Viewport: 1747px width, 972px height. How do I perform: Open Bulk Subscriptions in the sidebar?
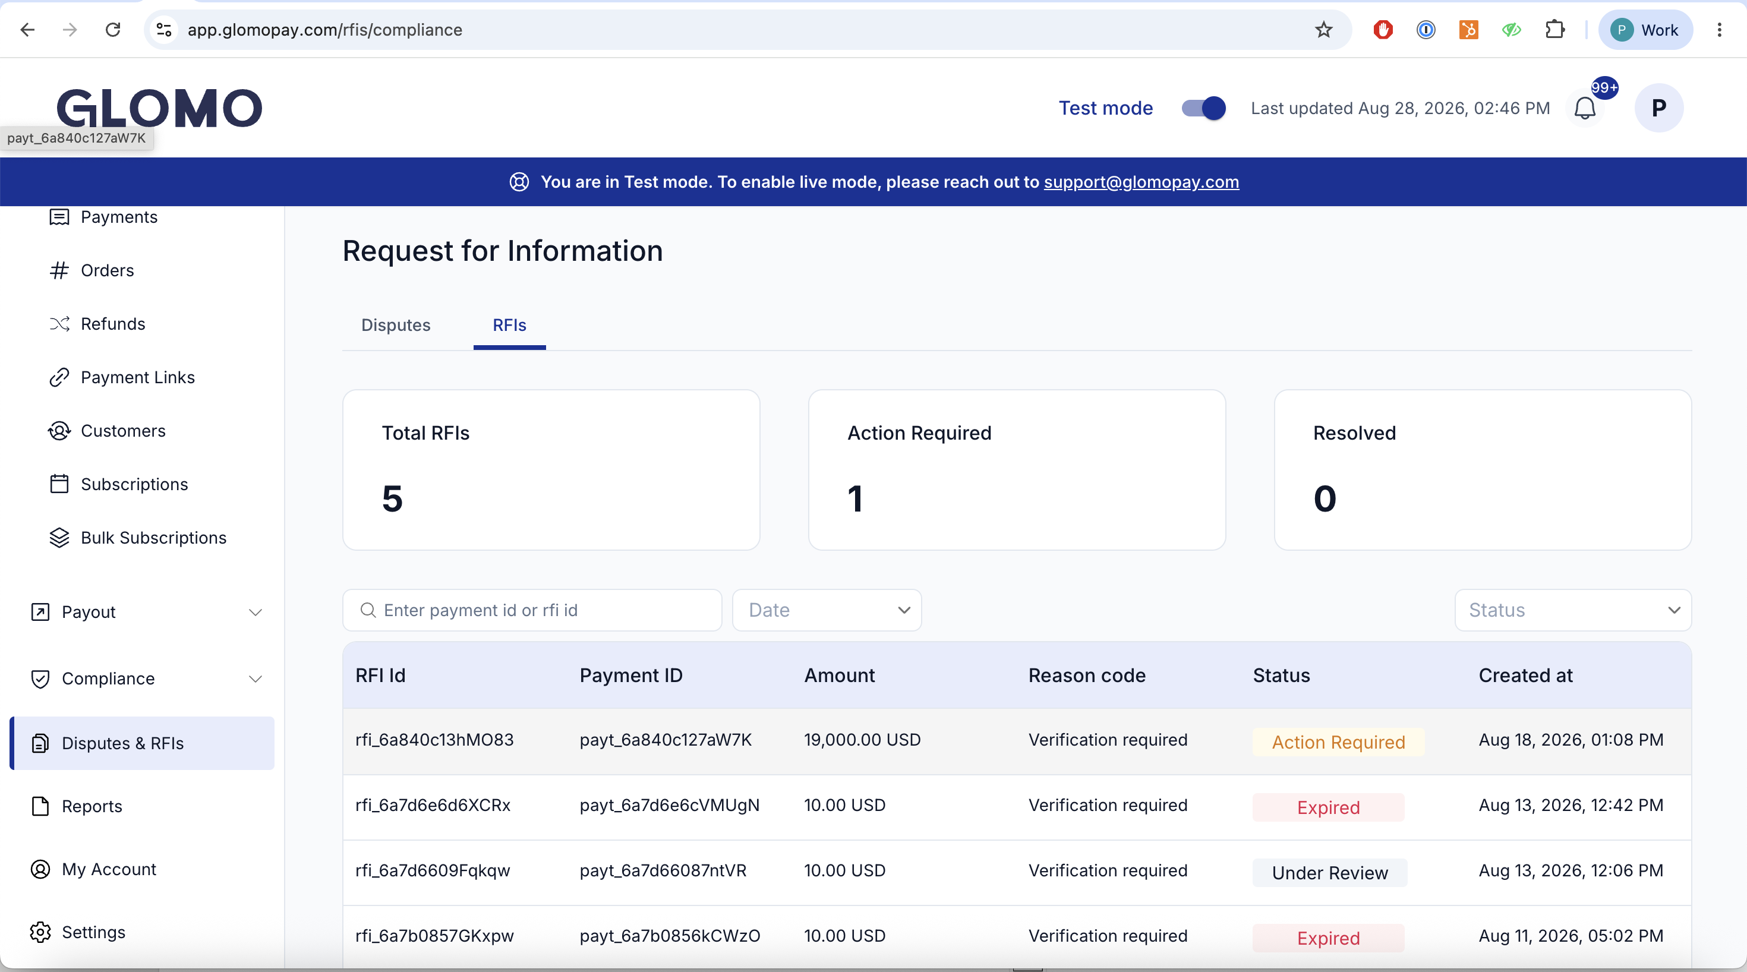[153, 538]
